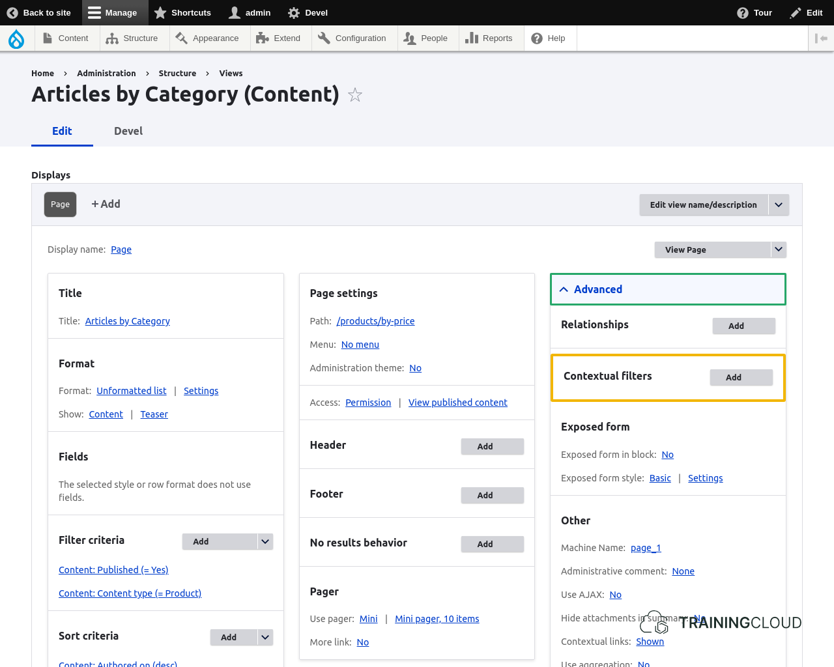
Task: Edit display name Page link
Action: pyautogui.click(x=121, y=249)
